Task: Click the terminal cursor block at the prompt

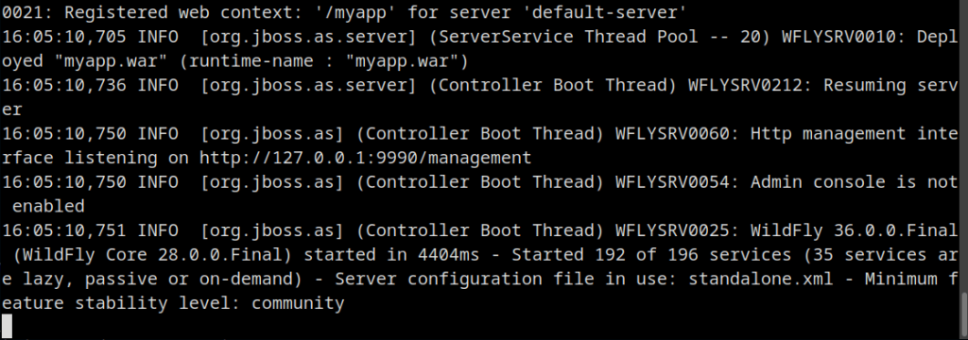Action: 7,326
